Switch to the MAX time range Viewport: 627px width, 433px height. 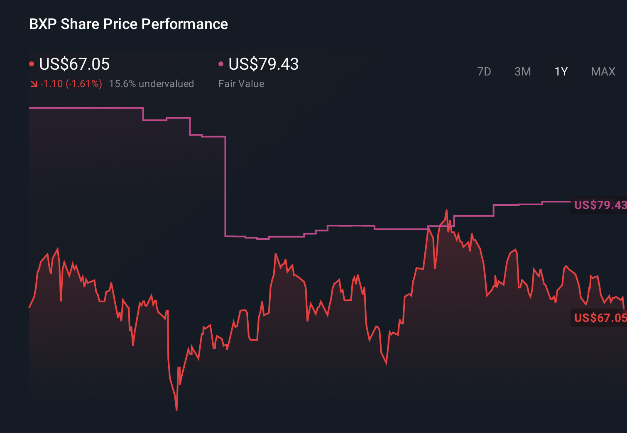(603, 71)
